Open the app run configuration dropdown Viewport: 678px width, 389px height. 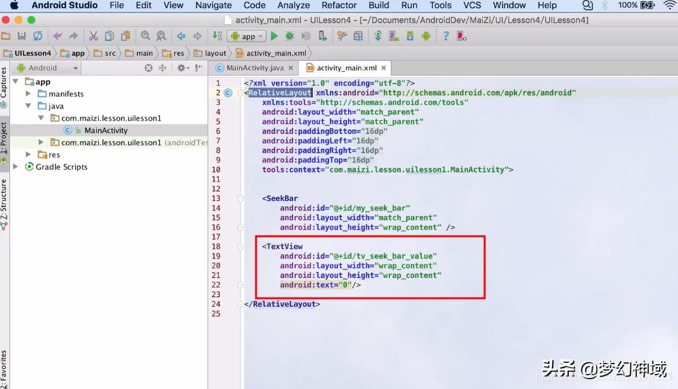pyautogui.click(x=246, y=37)
